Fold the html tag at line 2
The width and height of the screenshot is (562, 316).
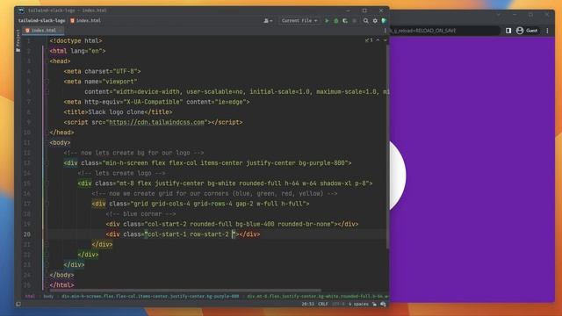point(47,51)
